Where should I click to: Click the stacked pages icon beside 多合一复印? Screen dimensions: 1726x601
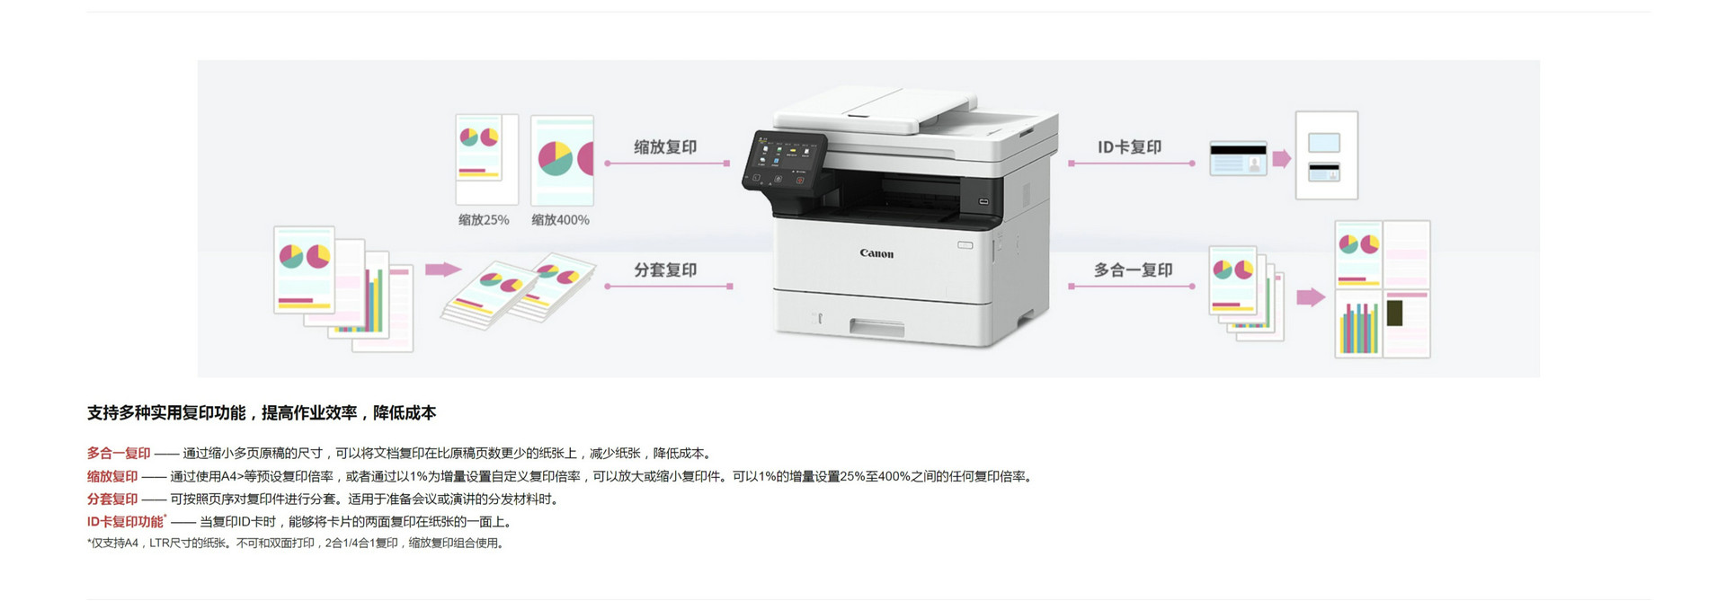point(1246,293)
